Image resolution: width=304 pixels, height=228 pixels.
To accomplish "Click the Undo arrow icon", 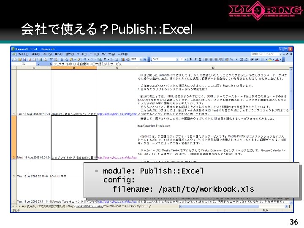I will [85, 60].
